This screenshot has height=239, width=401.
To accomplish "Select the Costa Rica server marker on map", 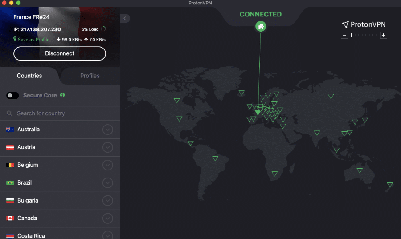I will point(191,143).
